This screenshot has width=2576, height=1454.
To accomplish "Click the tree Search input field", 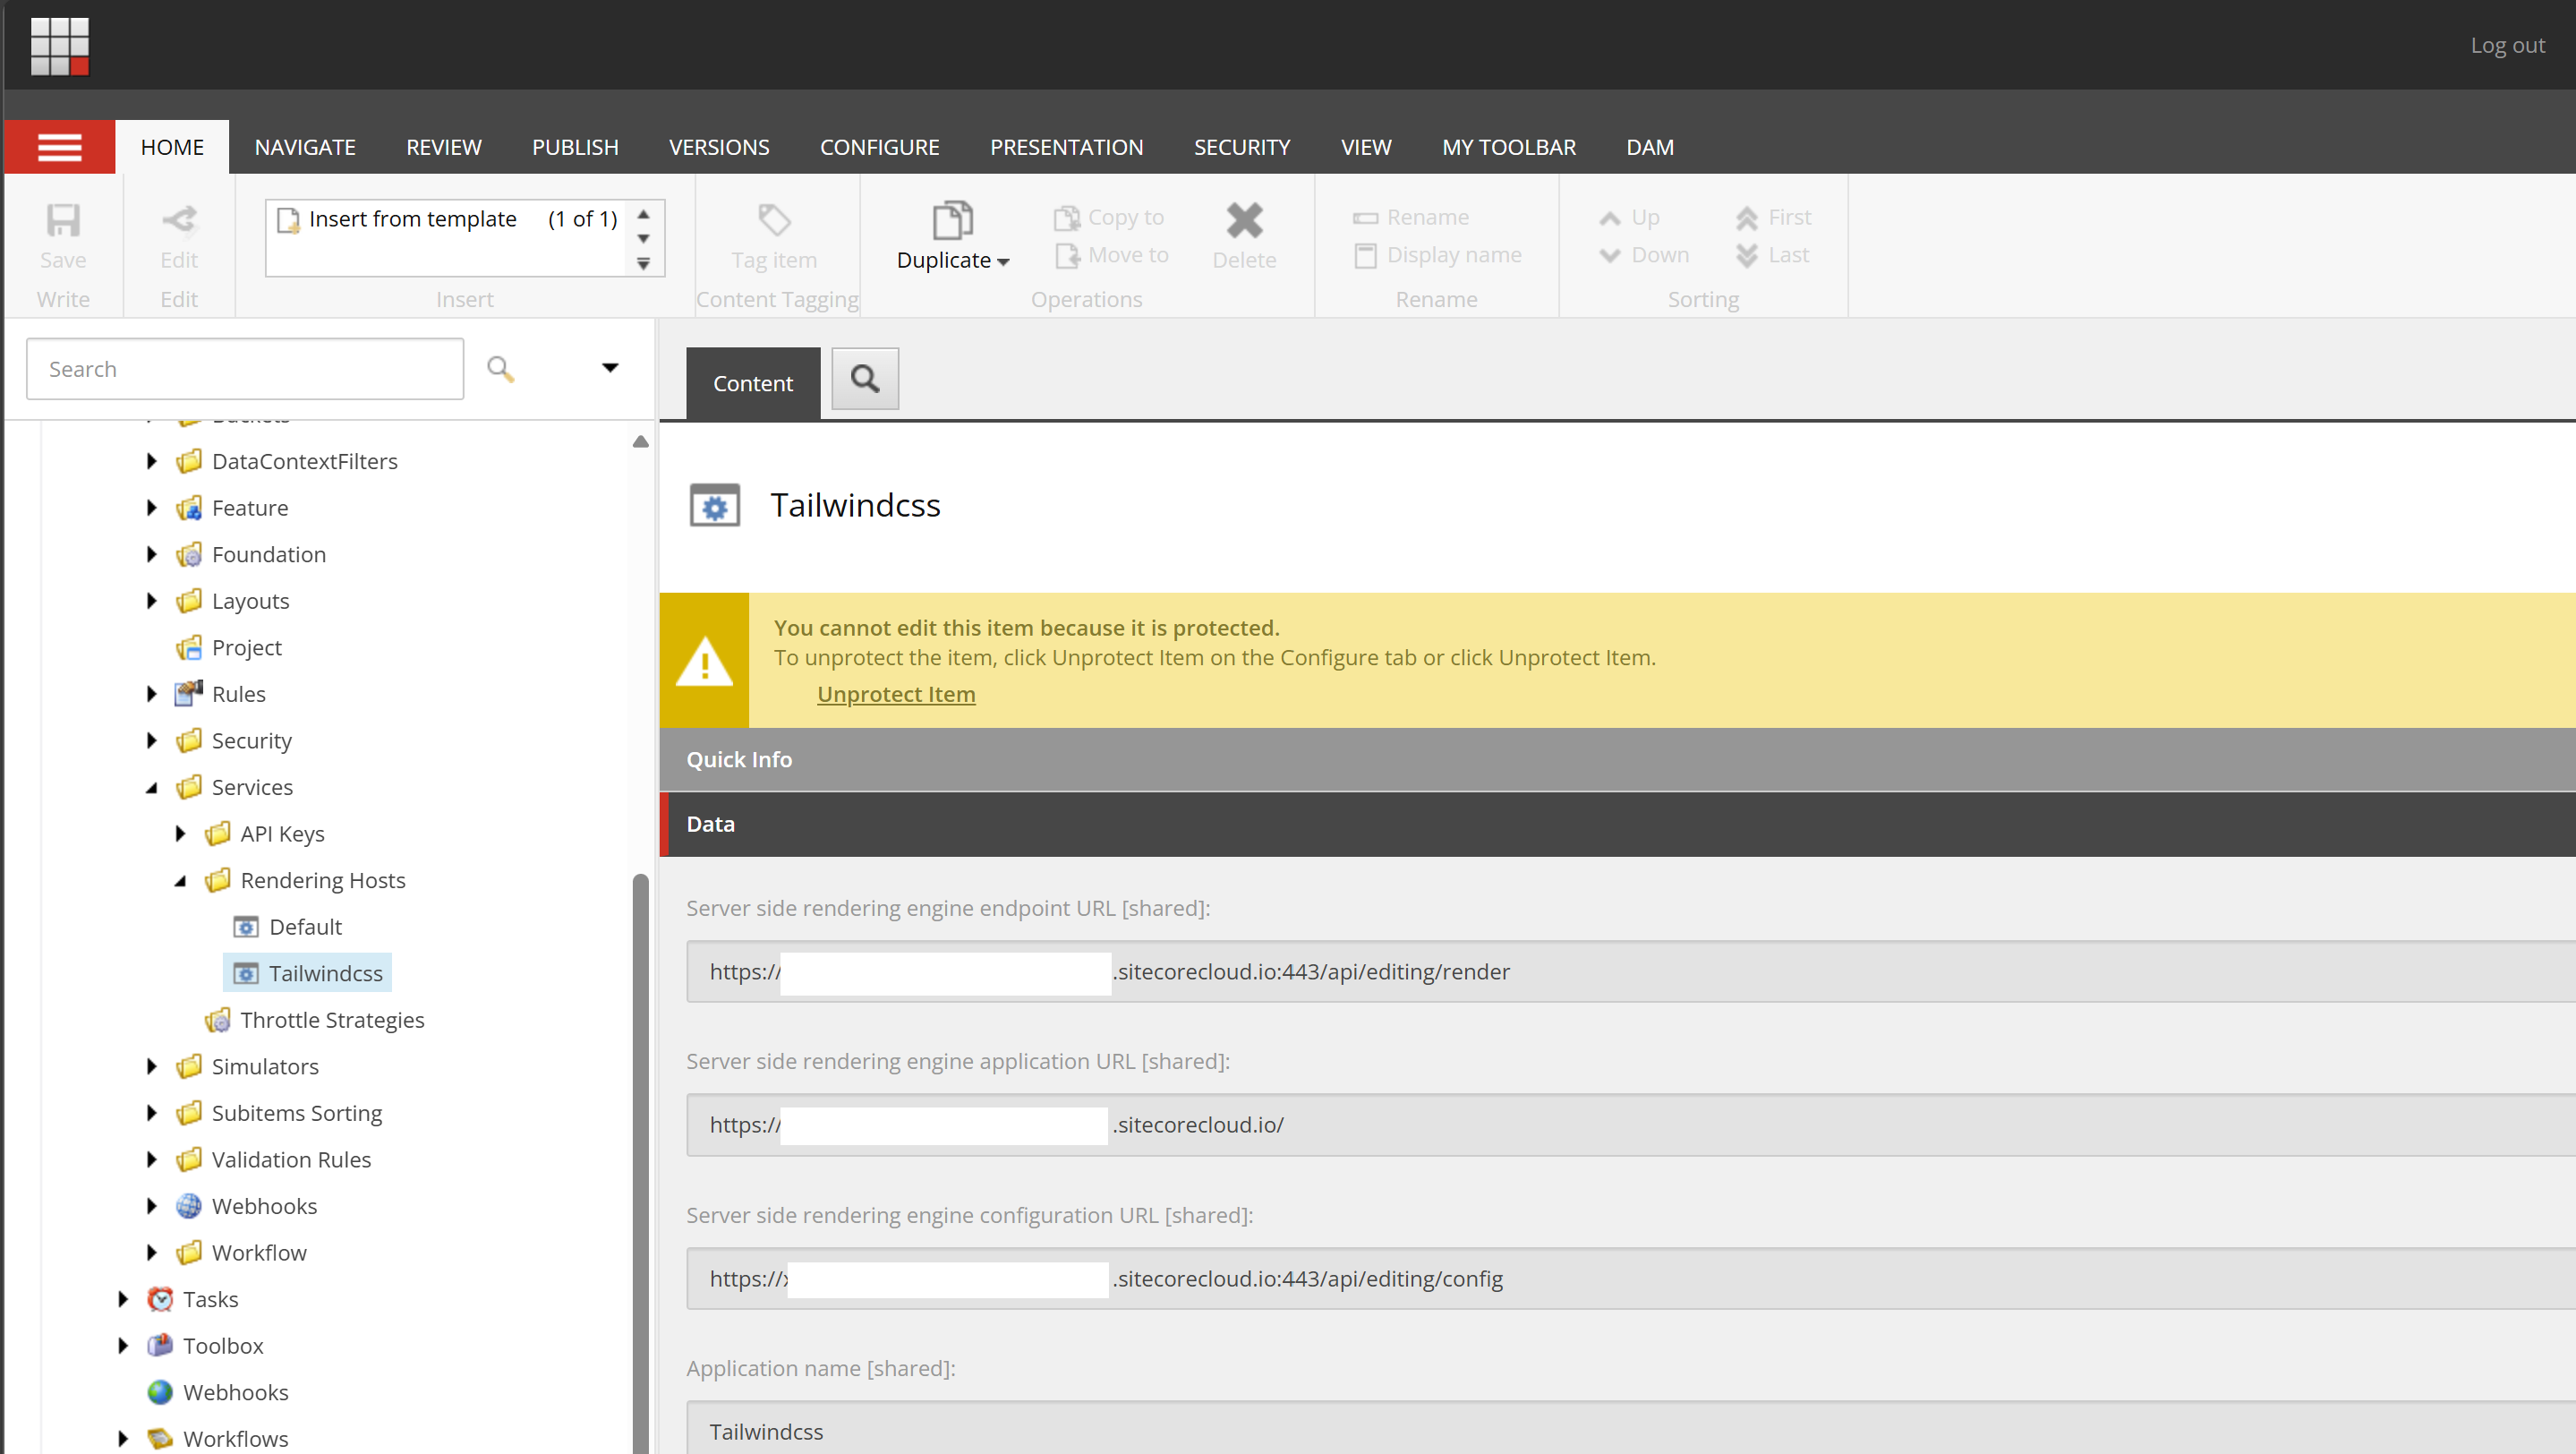I will click(x=245, y=369).
